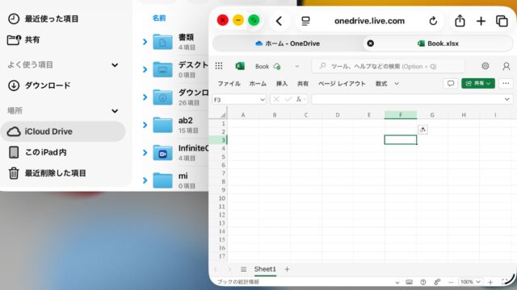Expand the 書類 folder disclosure arrow
The width and height of the screenshot is (517, 290).
(145, 42)
